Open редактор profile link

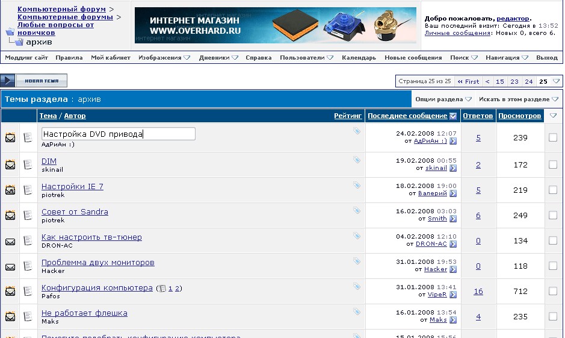pos(513,19)
